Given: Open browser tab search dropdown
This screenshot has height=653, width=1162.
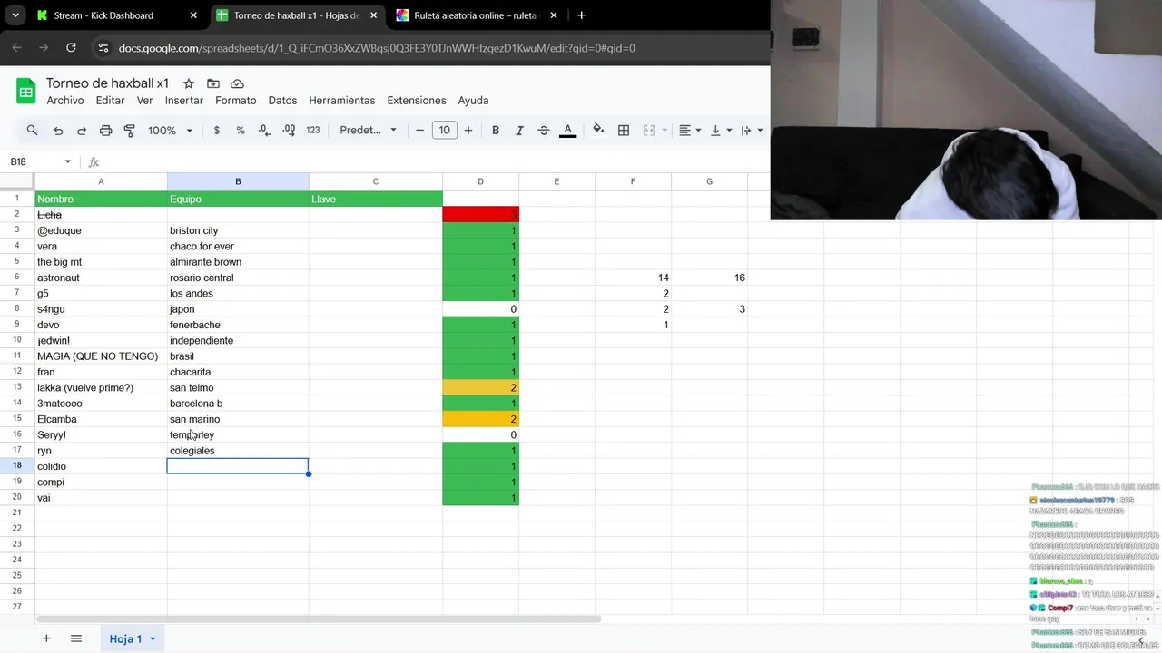Looking at the screenshot, I should 15,15.
